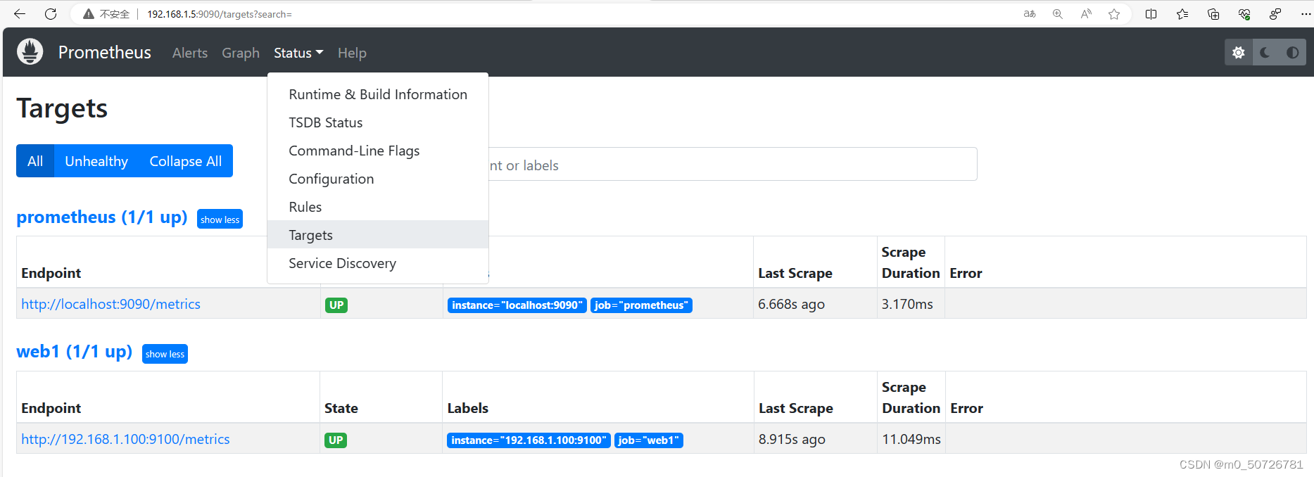Click 3.170ms scrape duration value

click(907, 304)
